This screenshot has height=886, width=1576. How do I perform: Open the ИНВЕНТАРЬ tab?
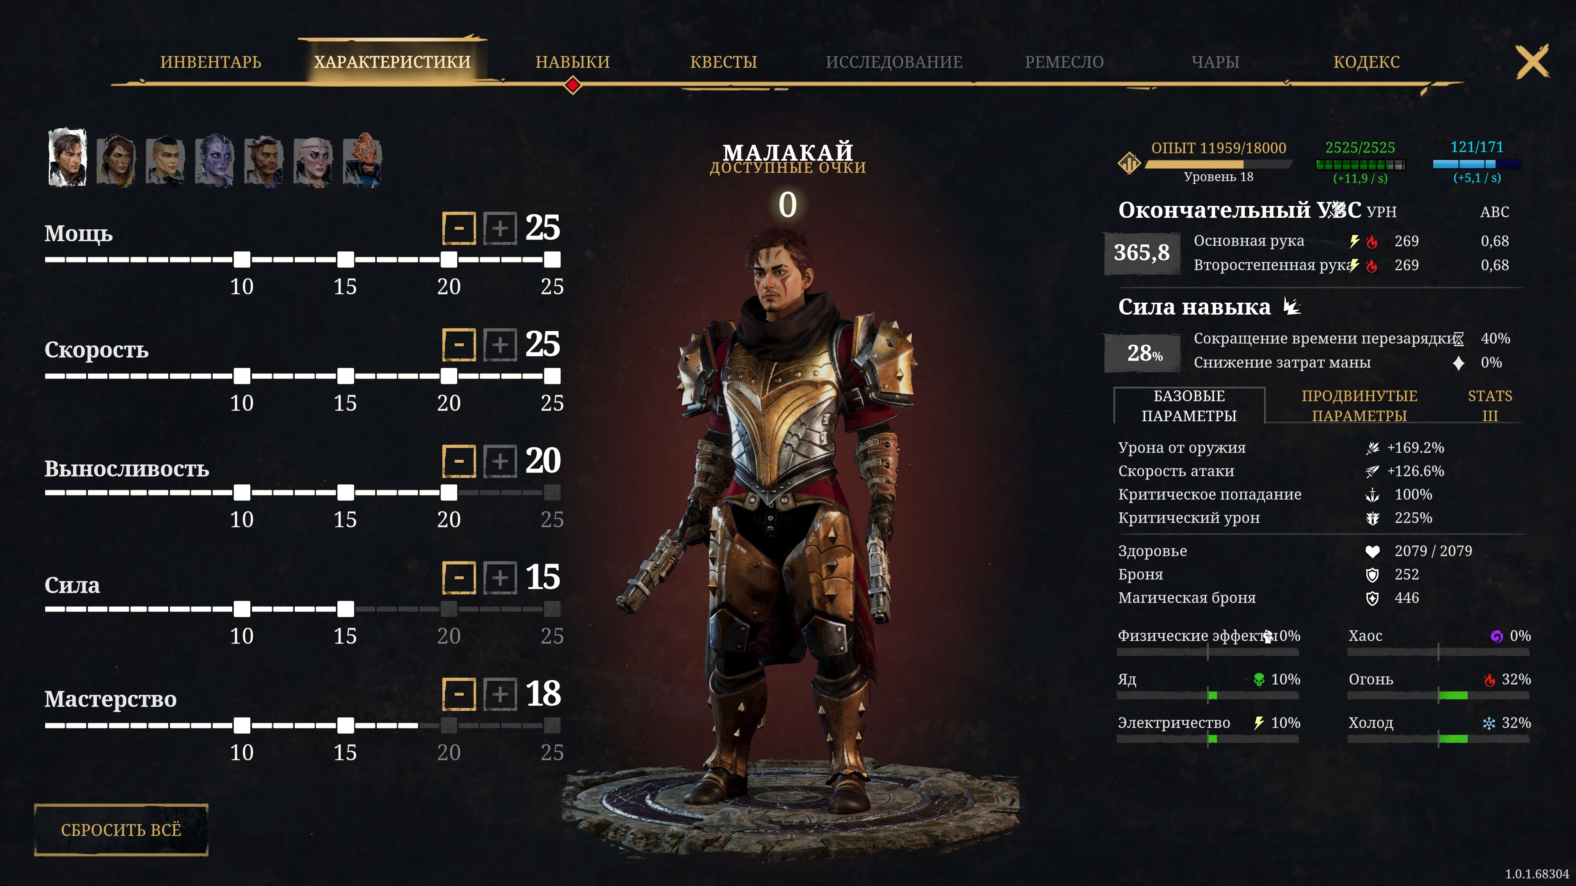[x=211, y=62]
